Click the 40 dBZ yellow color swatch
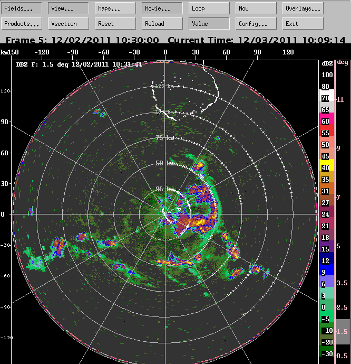 coord(327,165)
